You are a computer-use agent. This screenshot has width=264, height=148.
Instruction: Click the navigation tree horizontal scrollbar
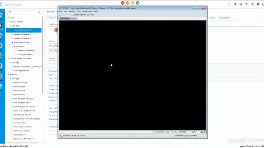tap(21, 142)
